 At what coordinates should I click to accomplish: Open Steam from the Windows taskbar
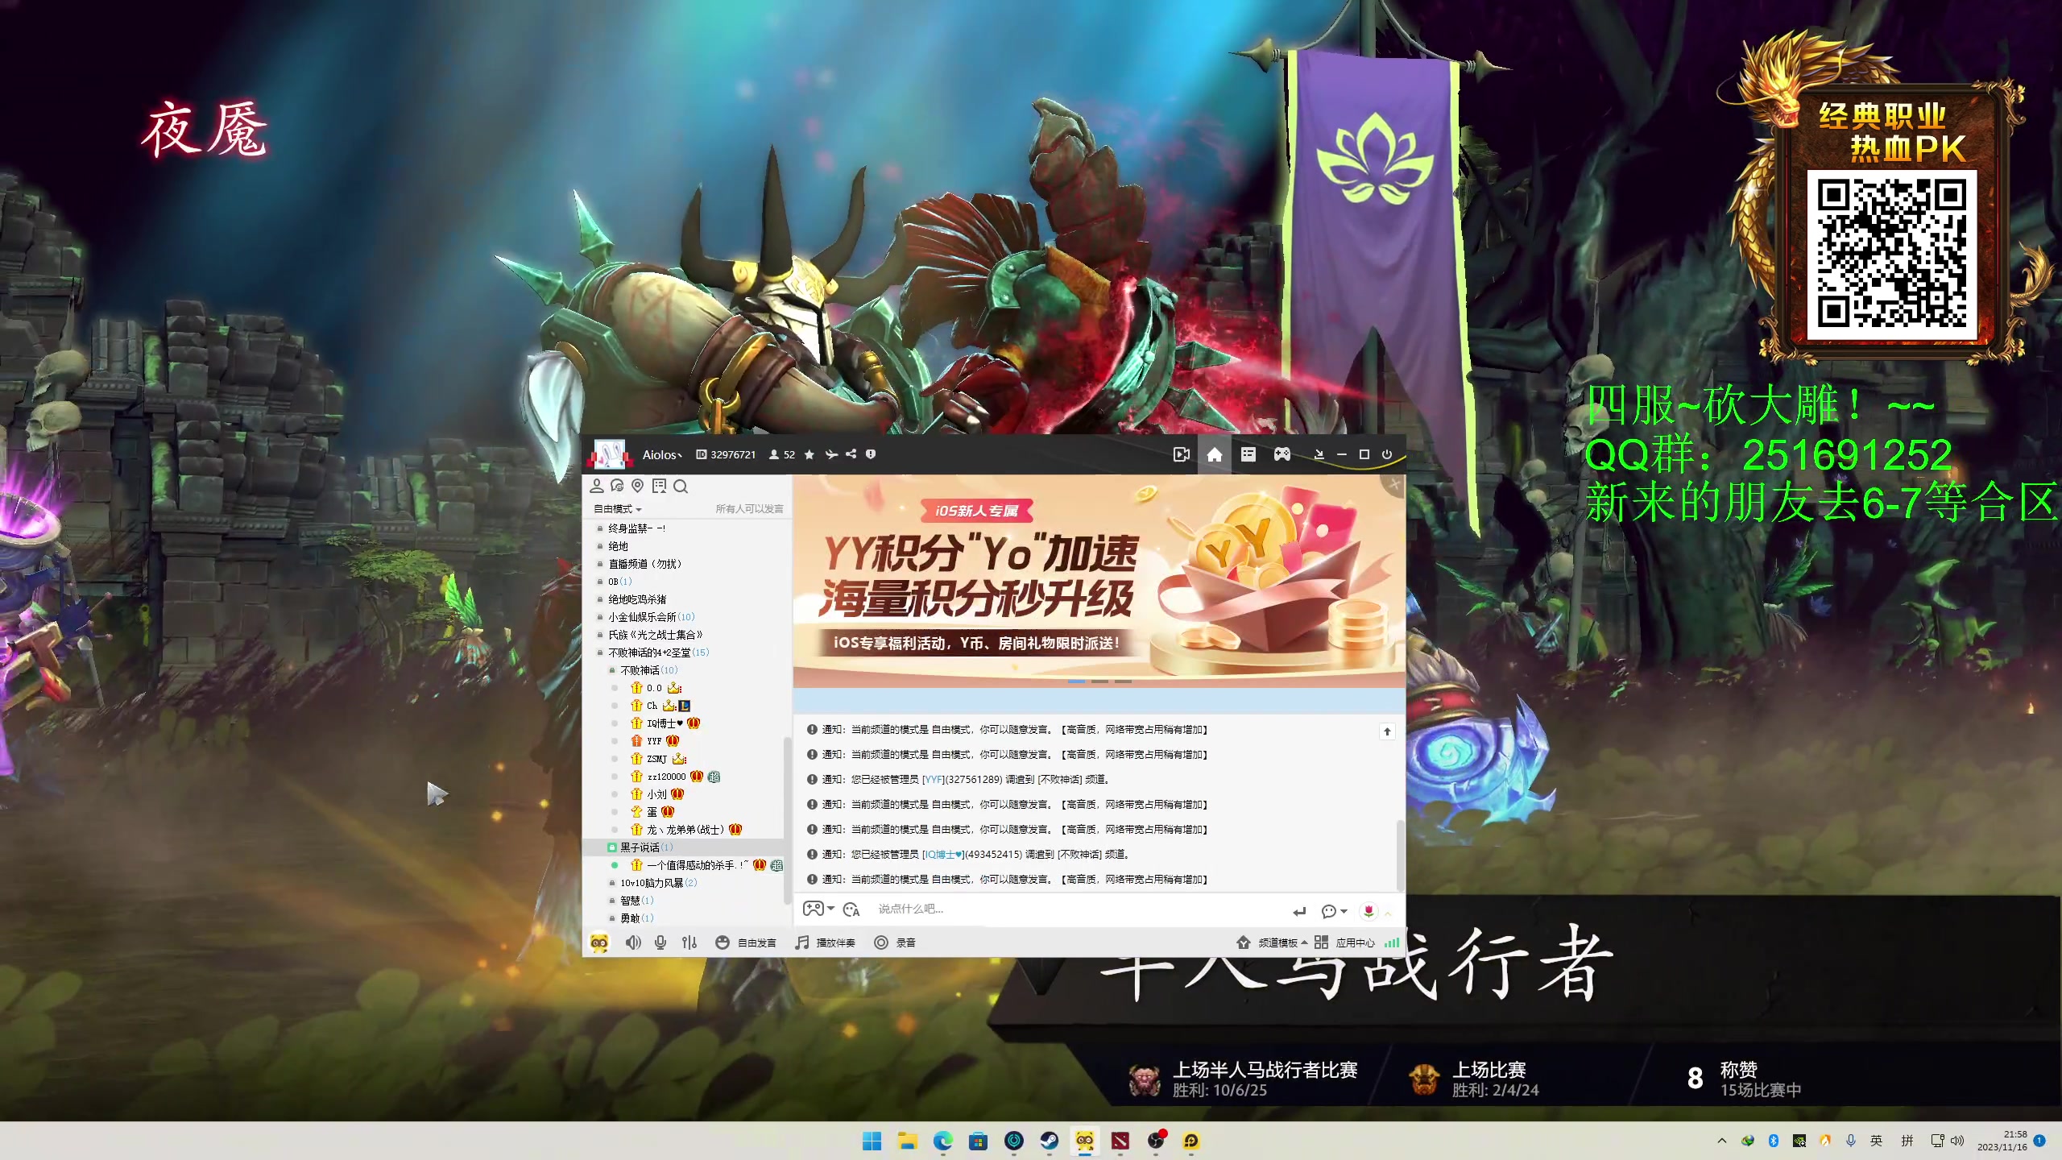1049,1141
